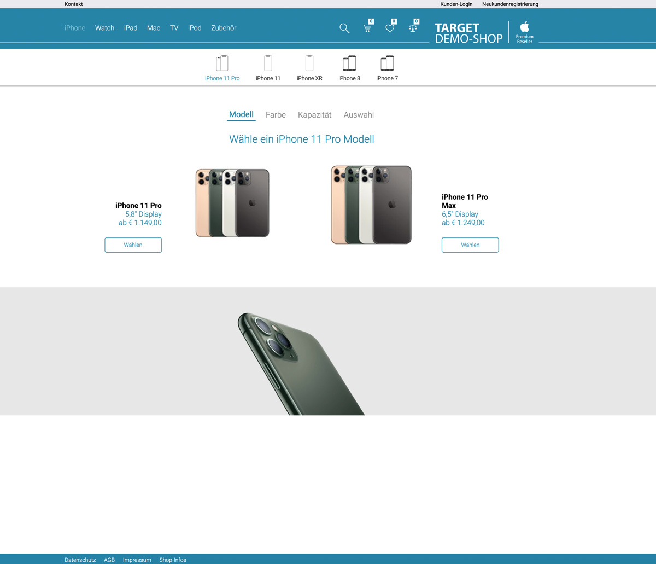
Task: Click Wählen for iPhone 11 Pro Max
Action: (470, 245)
